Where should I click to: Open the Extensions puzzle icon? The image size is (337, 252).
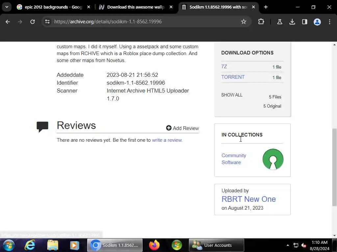point(261,22)
